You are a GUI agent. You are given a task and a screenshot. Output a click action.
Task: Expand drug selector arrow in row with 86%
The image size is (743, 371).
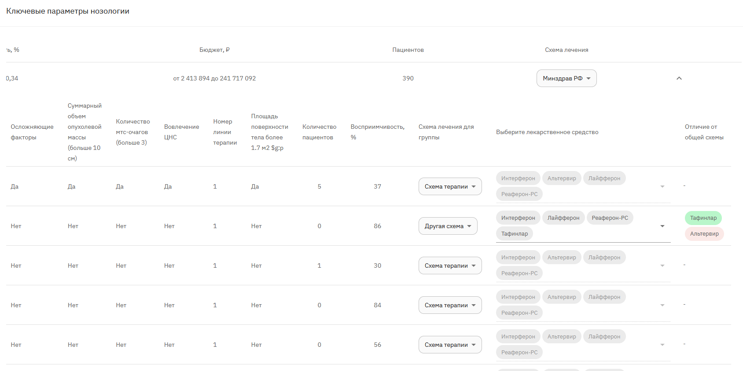pos(662,226)
